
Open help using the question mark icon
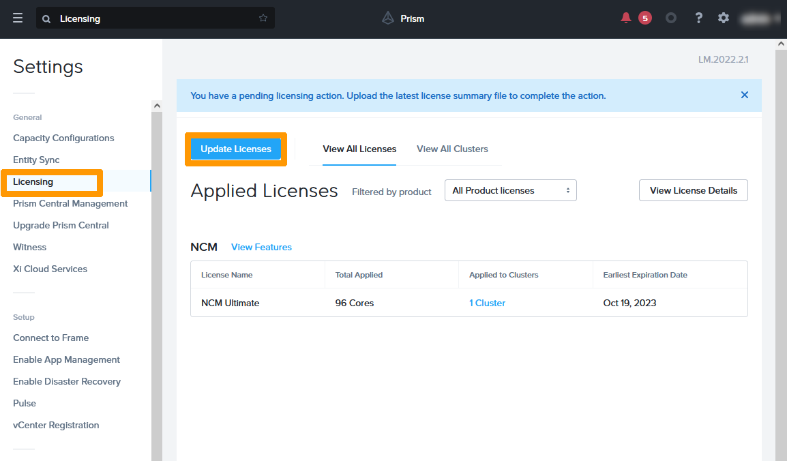(698, 18)
